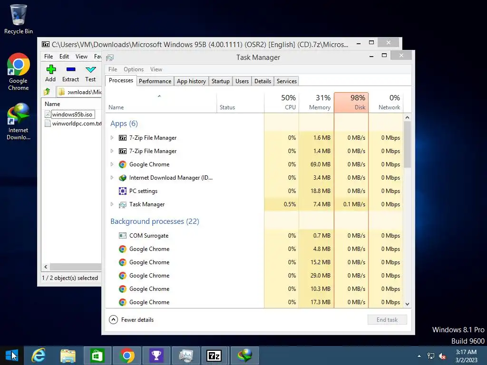487x365 pixels.
Task: Open Windows Store from the taskbar
Action: pyautogui.click(x=97, y=355)
